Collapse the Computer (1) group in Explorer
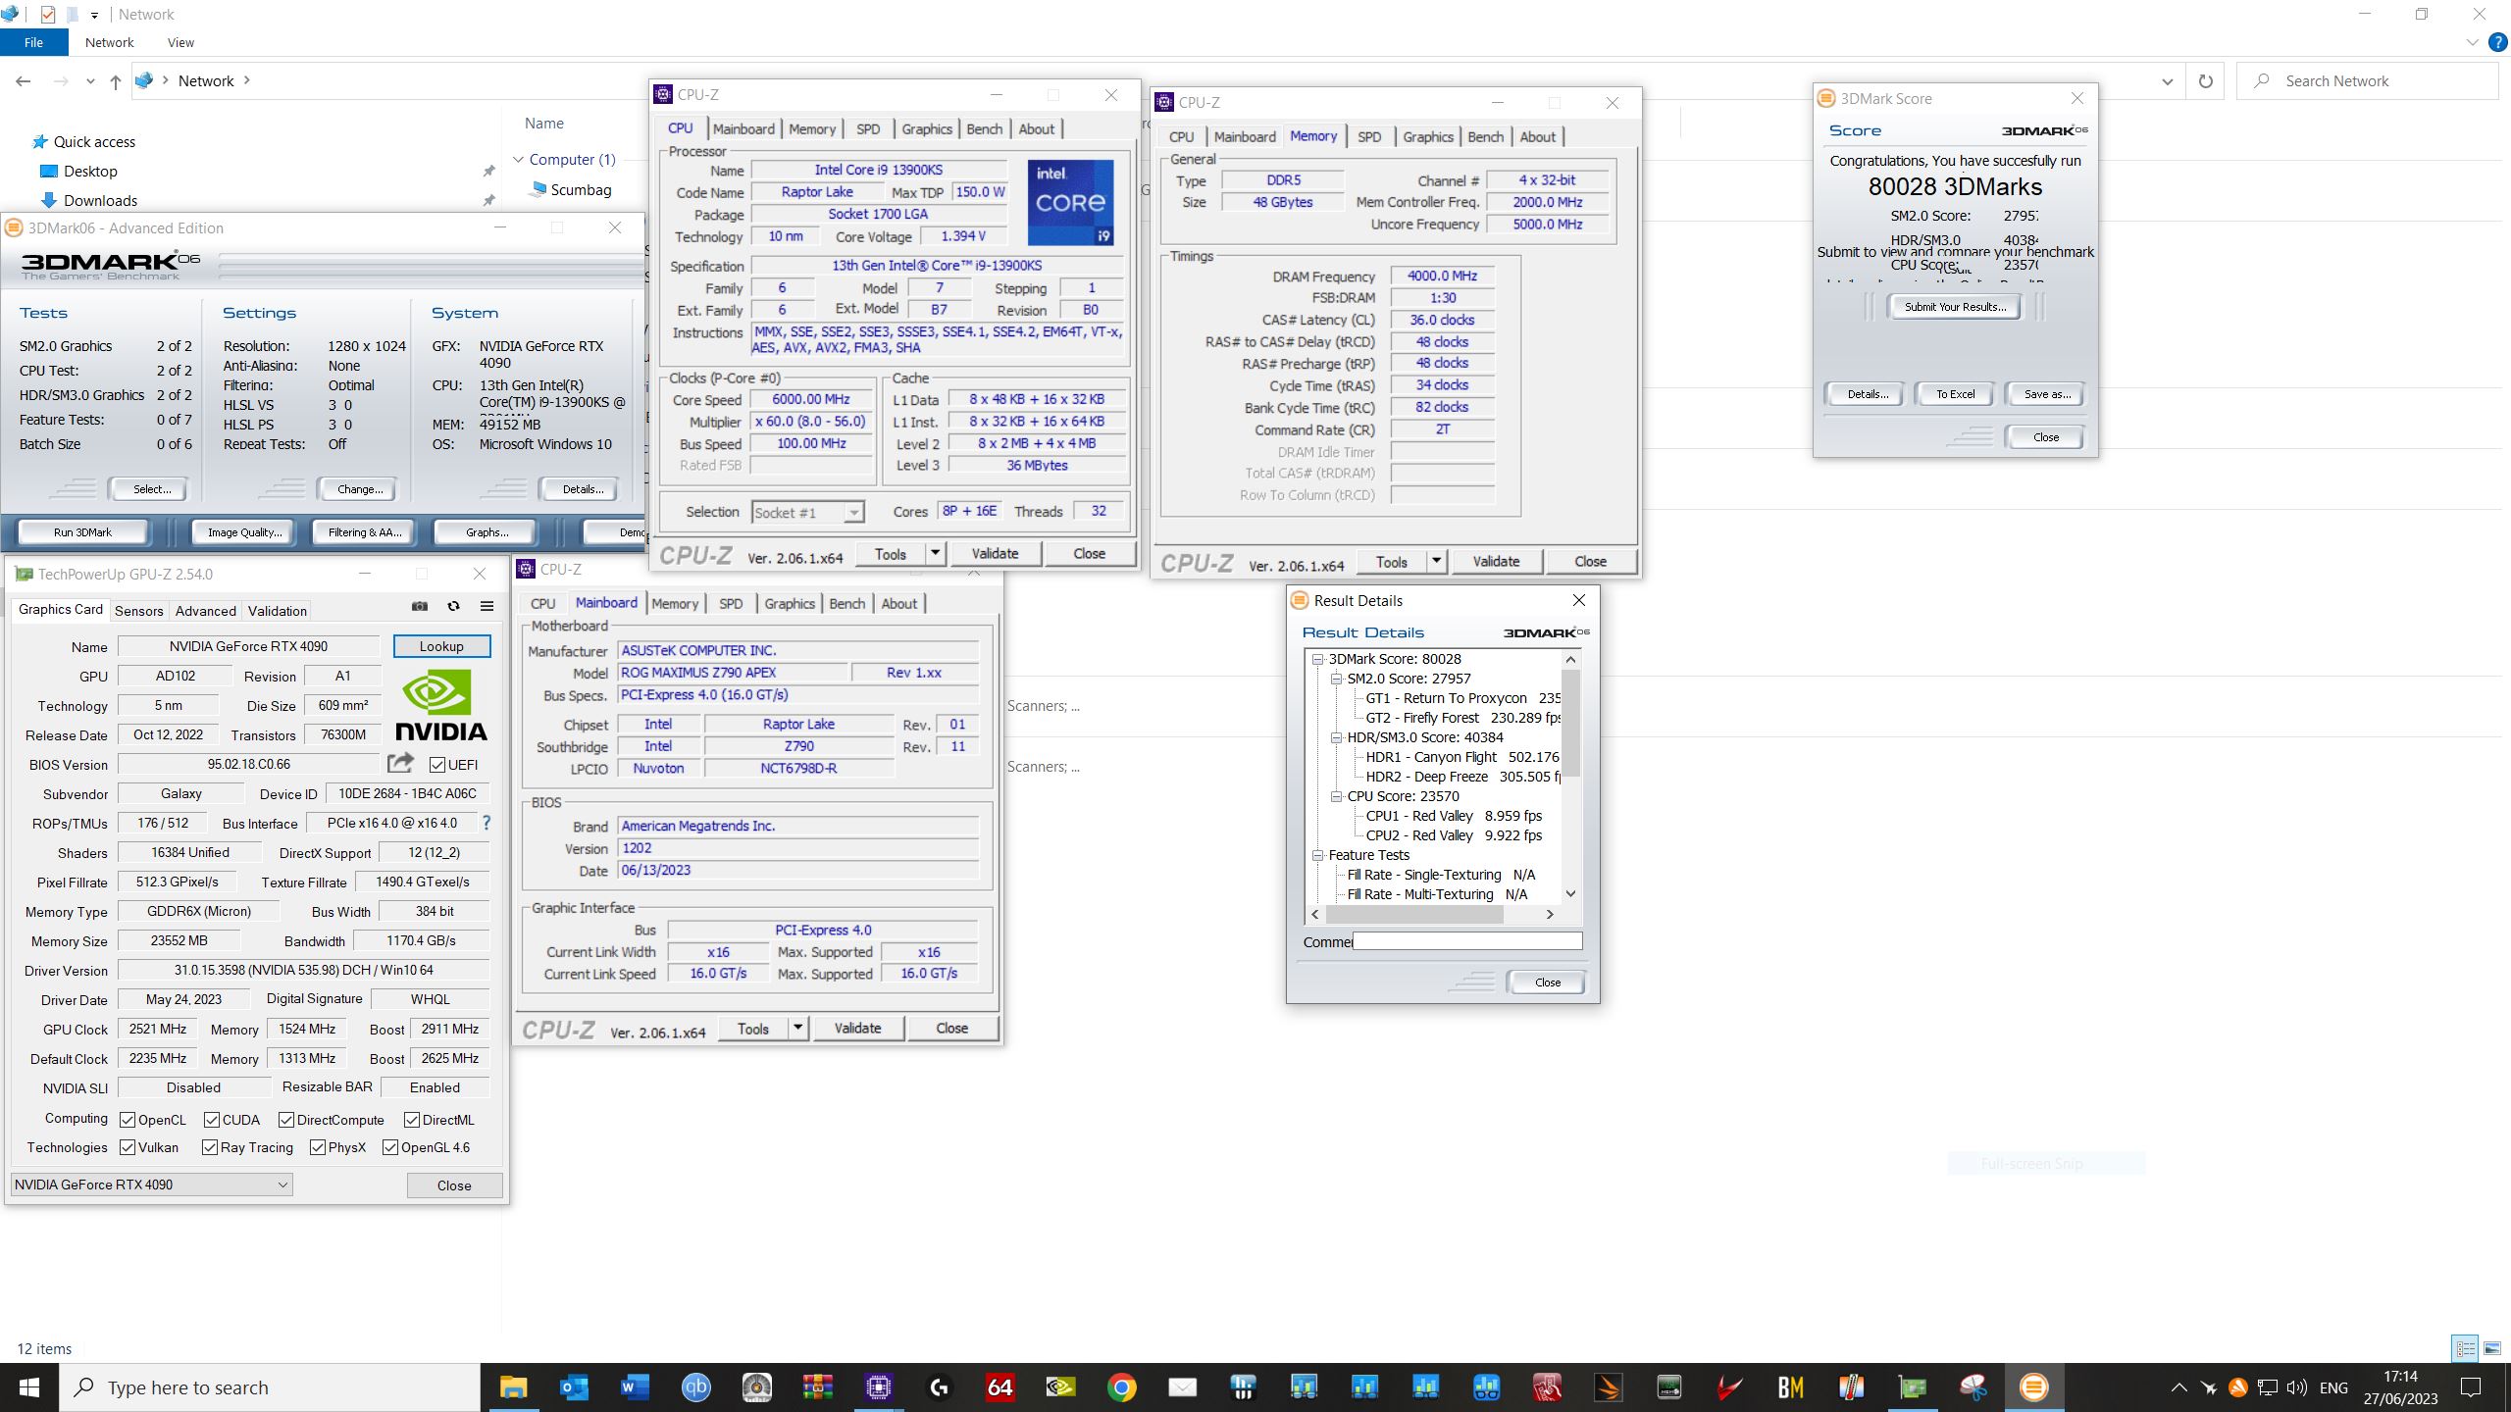 pyautogui.click(x=518, y=160)
